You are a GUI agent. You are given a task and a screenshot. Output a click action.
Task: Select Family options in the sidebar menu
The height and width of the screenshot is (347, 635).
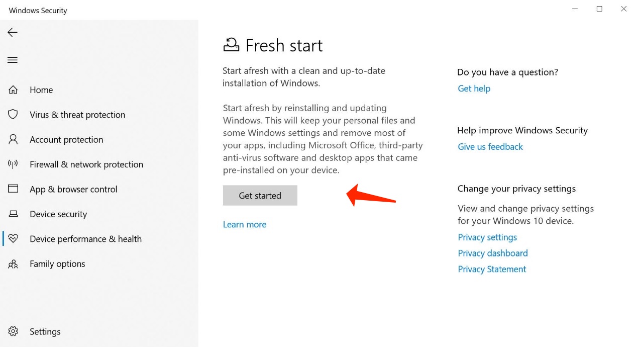tap(57, 264)
